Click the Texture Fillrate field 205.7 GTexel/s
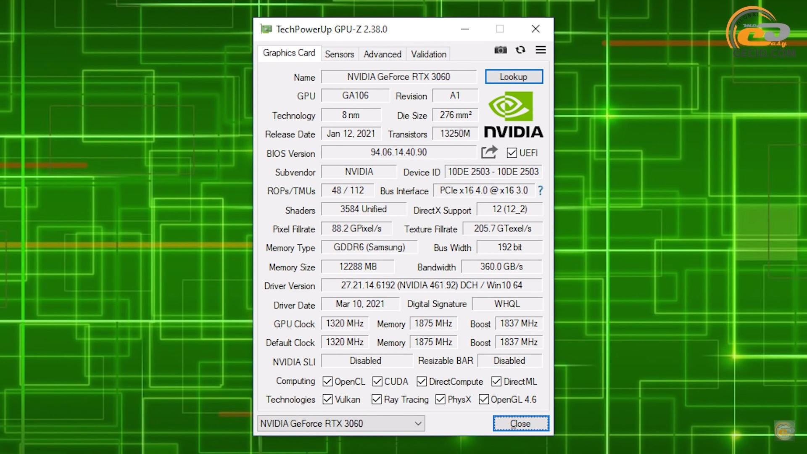This screenshot has height=454, width=807. pos(503,229)
